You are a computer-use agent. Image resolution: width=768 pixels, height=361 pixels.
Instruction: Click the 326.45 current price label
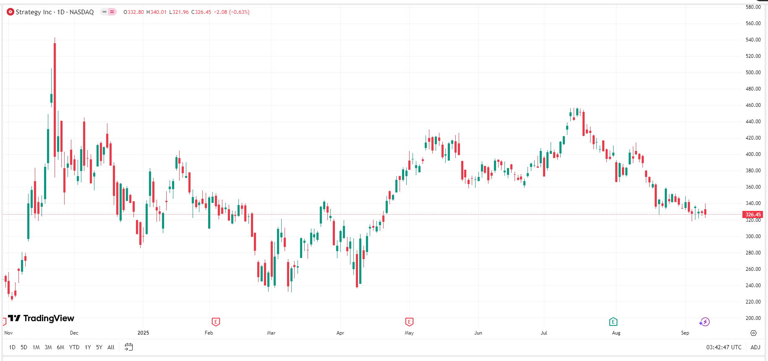click(753, 215)
